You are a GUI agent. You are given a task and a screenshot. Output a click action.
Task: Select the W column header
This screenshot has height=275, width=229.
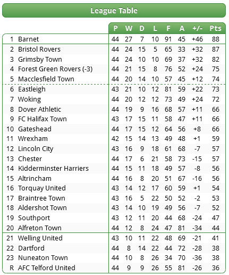tap(129, 28)
